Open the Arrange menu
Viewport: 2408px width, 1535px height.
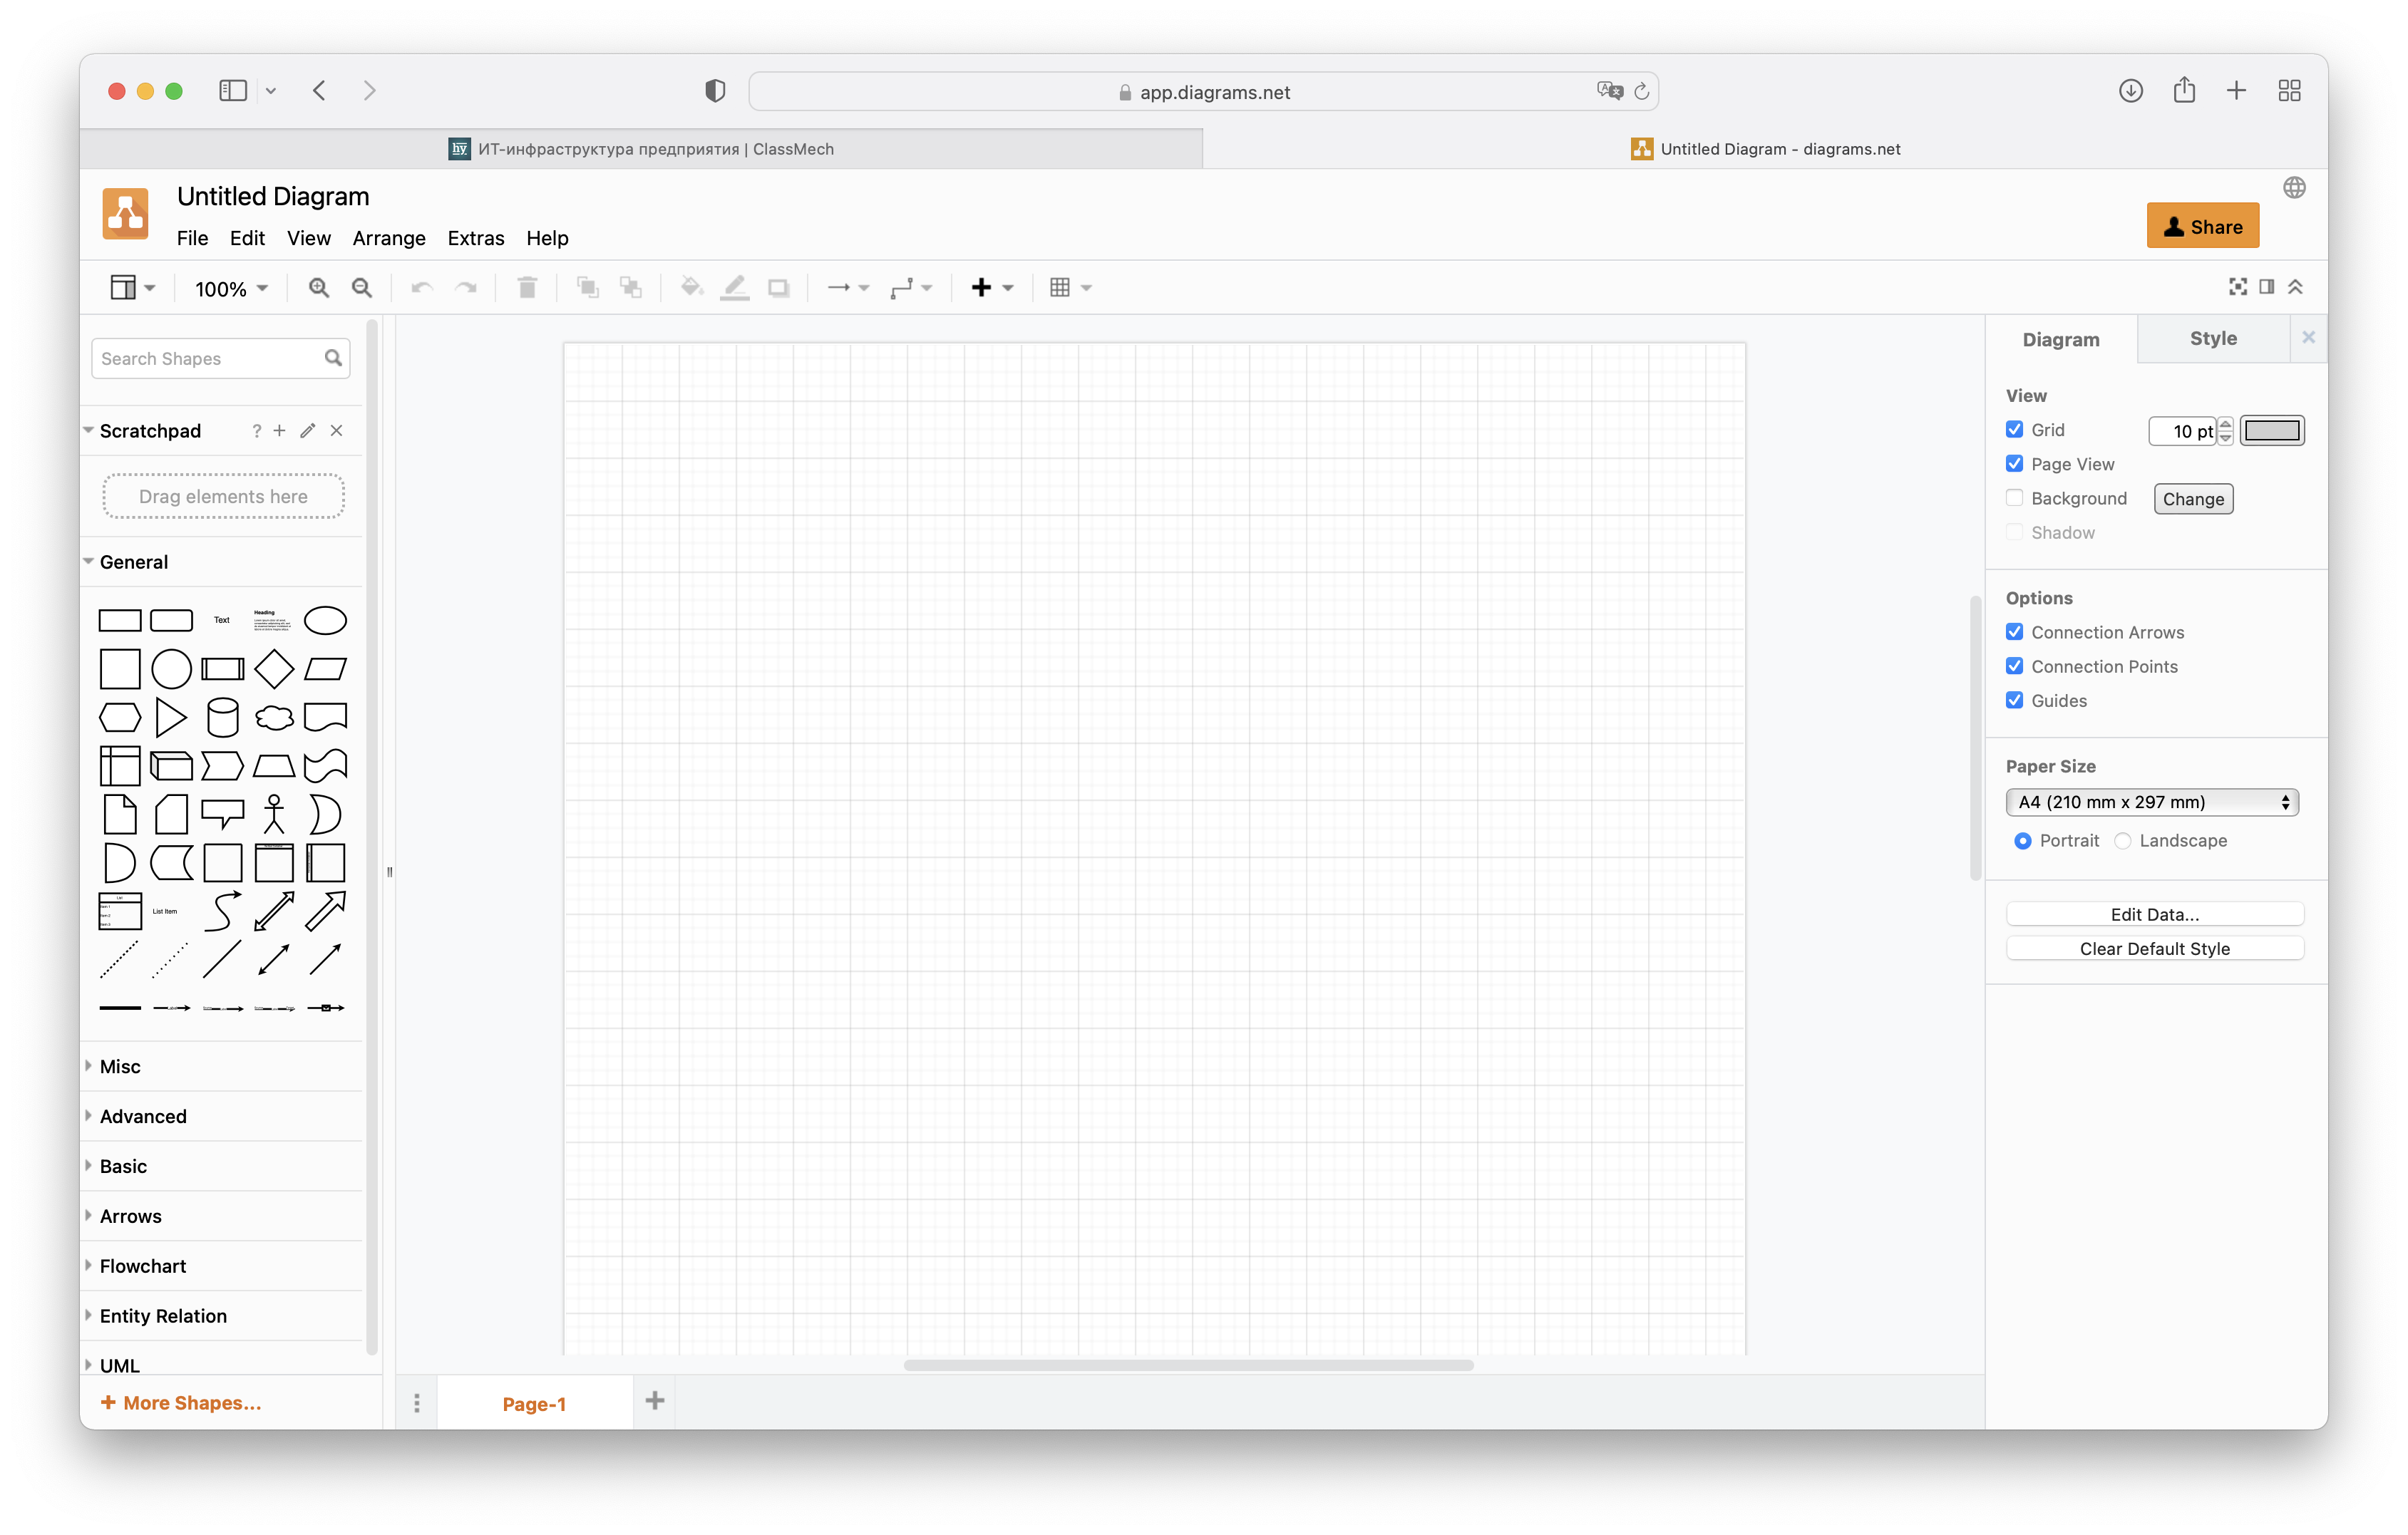tap(389, 238)
